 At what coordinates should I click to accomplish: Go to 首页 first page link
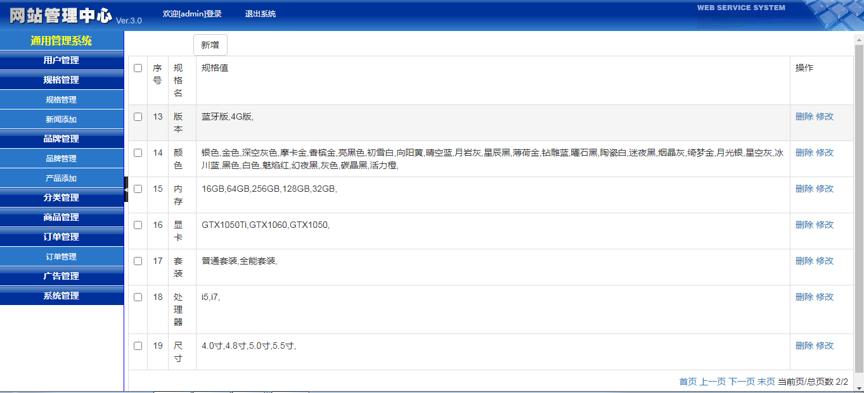(x=688, y=382)
